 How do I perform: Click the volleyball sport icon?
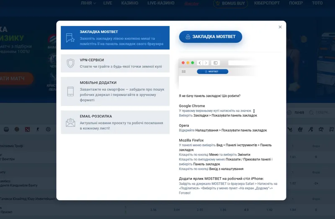tap(48, 129)
